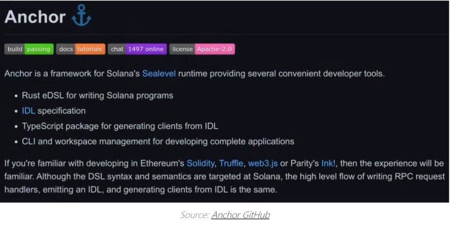Click the TypeScript package bullet text

[120, 126]
